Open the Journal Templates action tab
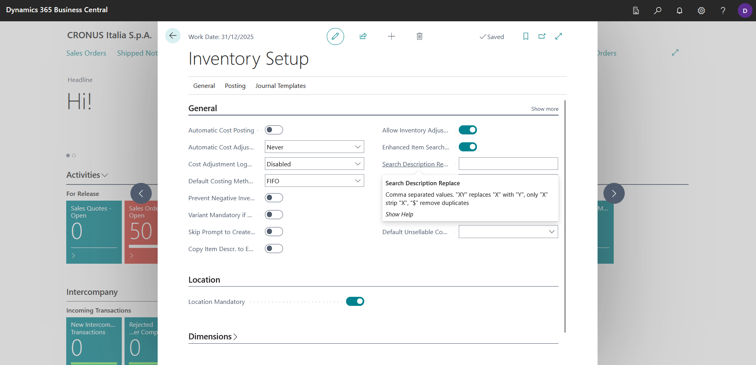 point(280,86)
